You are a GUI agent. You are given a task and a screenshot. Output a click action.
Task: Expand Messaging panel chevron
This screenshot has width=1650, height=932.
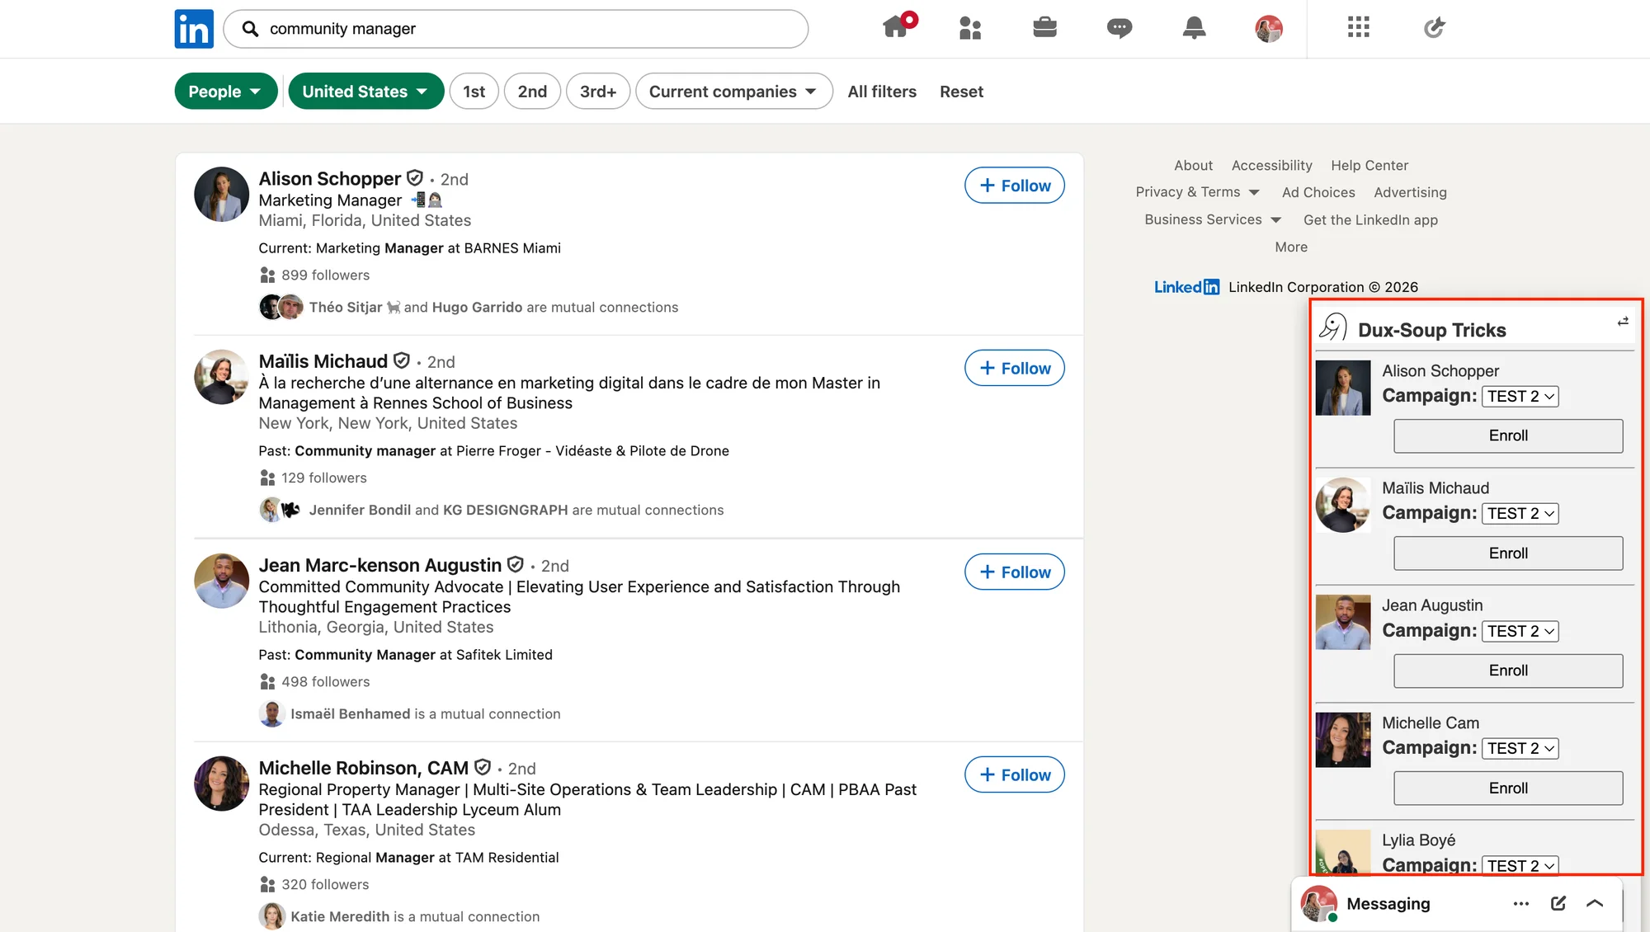[1595, 903]
